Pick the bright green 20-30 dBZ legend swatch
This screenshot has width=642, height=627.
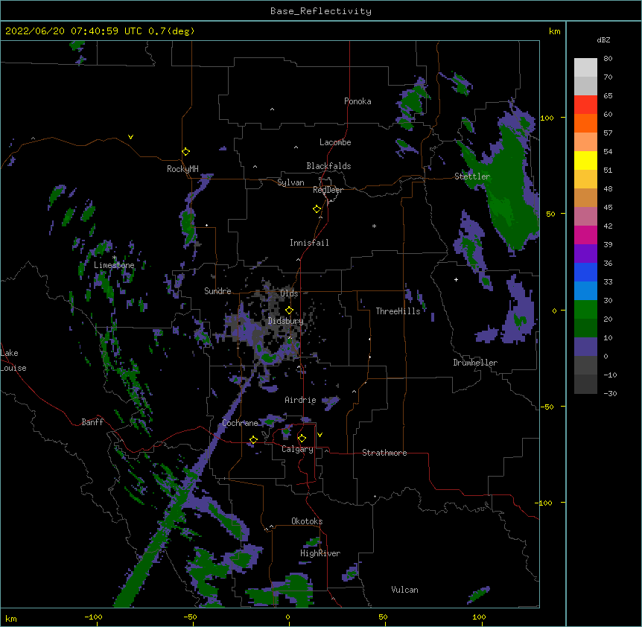(585, 310)
